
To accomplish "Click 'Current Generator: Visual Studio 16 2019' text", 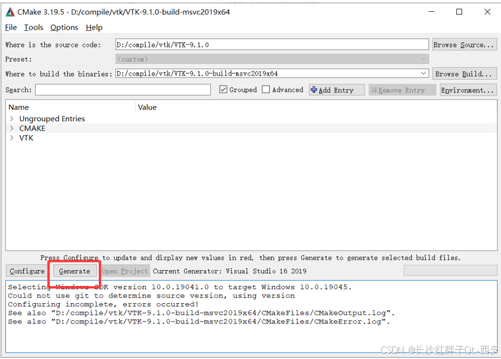I will pyautogui.click(x=229, y=271).
